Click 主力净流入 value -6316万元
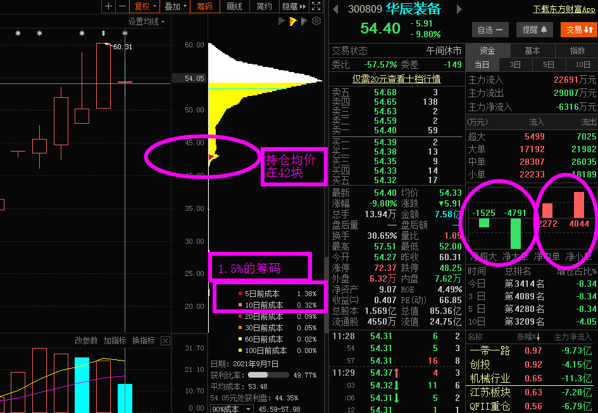 576,107
